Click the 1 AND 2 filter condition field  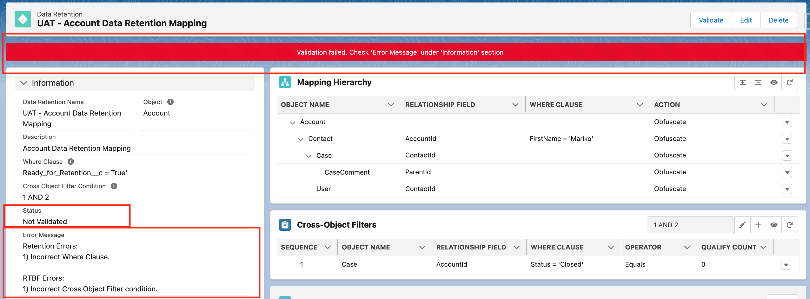tap(690, 225)
